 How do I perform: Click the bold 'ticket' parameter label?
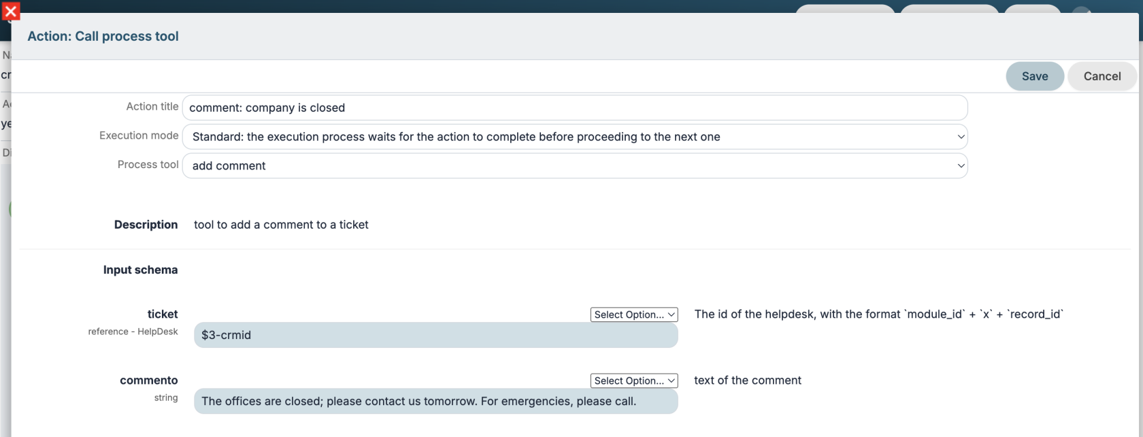pos(163,314)
